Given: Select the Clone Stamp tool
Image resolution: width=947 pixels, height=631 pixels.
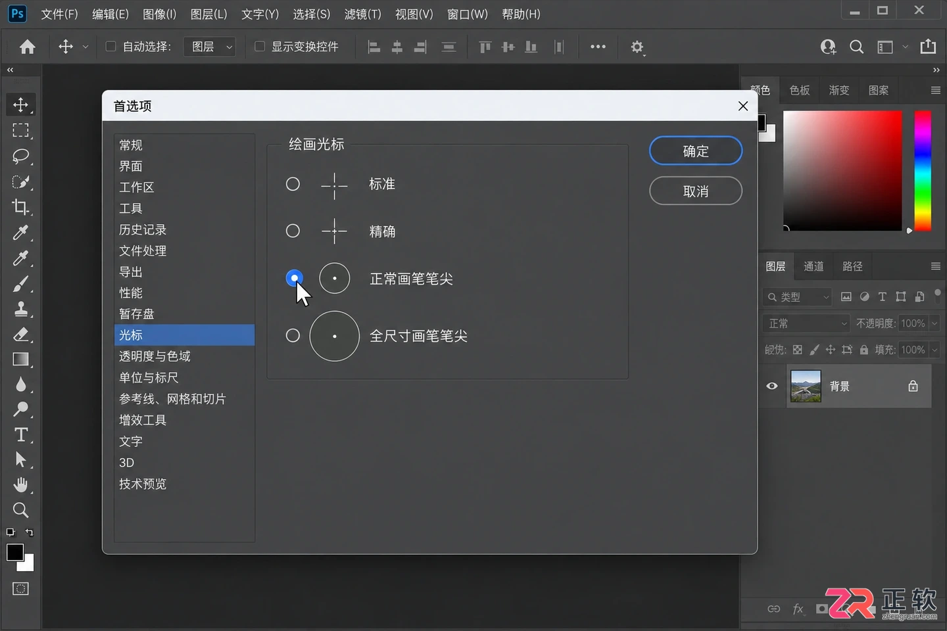Looking at the screenshot, I should pyautogui.click(x=21, y=309).
